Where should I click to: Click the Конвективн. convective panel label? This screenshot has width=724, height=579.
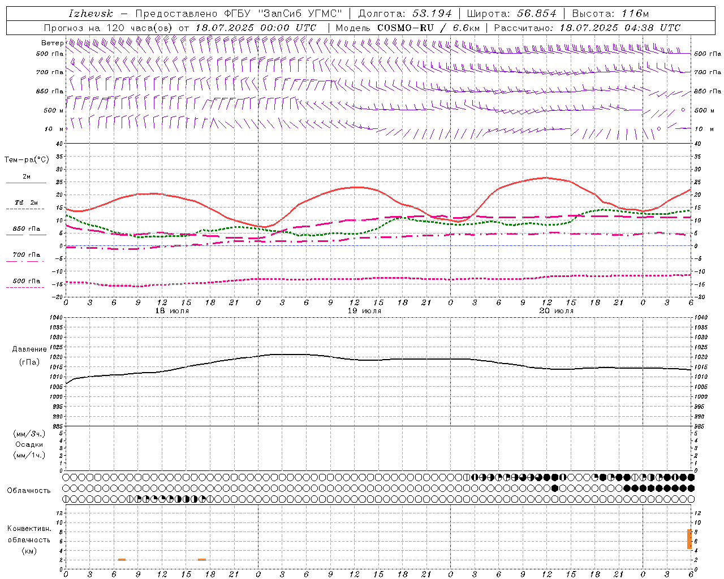[29, 529]
